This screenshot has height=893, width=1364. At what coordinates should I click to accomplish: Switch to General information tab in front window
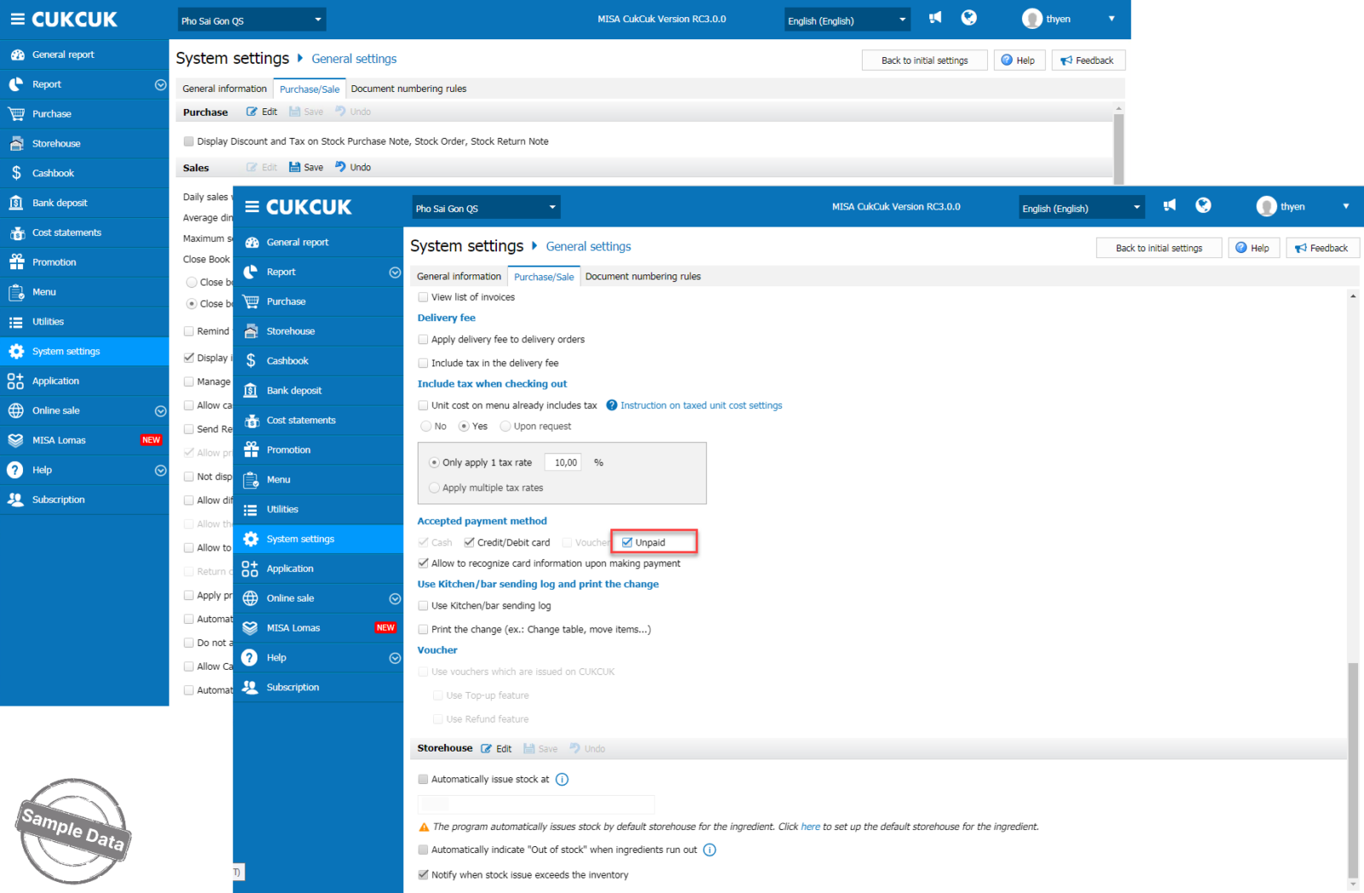tap(459, 276)
